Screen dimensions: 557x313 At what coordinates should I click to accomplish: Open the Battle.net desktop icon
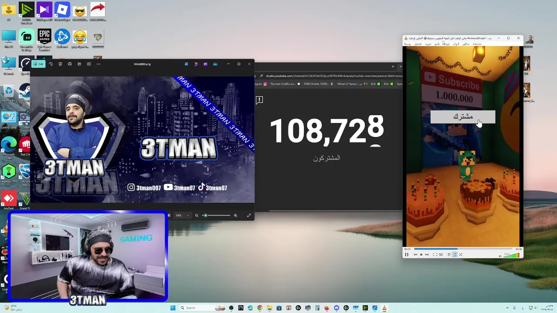pos(62,39)
